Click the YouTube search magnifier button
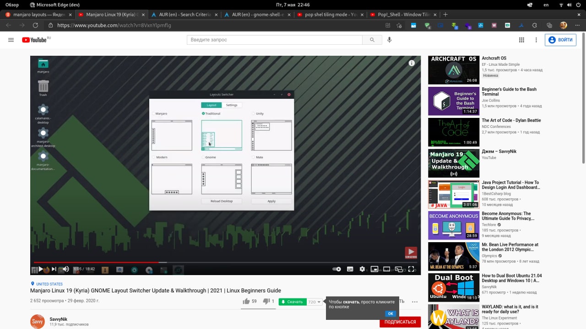Viewport: 586px width, 329px height. pyautogui.click(x=372, y=40)
